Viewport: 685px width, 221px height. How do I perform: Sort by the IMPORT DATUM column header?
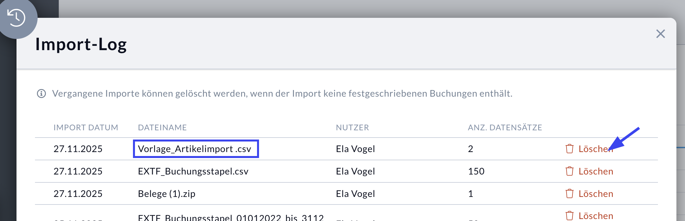(86, 128)
